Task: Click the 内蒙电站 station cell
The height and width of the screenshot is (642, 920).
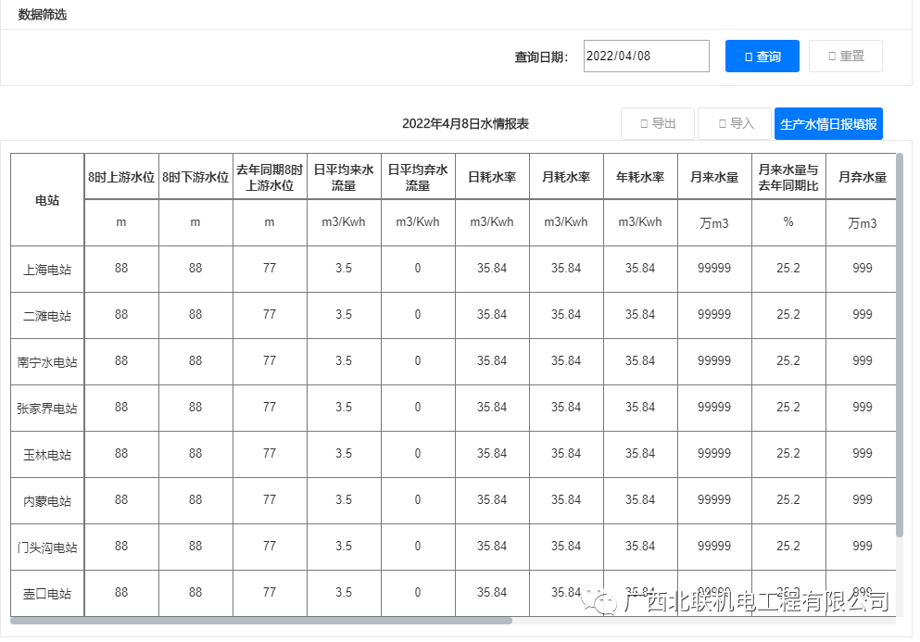Action: pyautogui.click(x=47, y=501)
